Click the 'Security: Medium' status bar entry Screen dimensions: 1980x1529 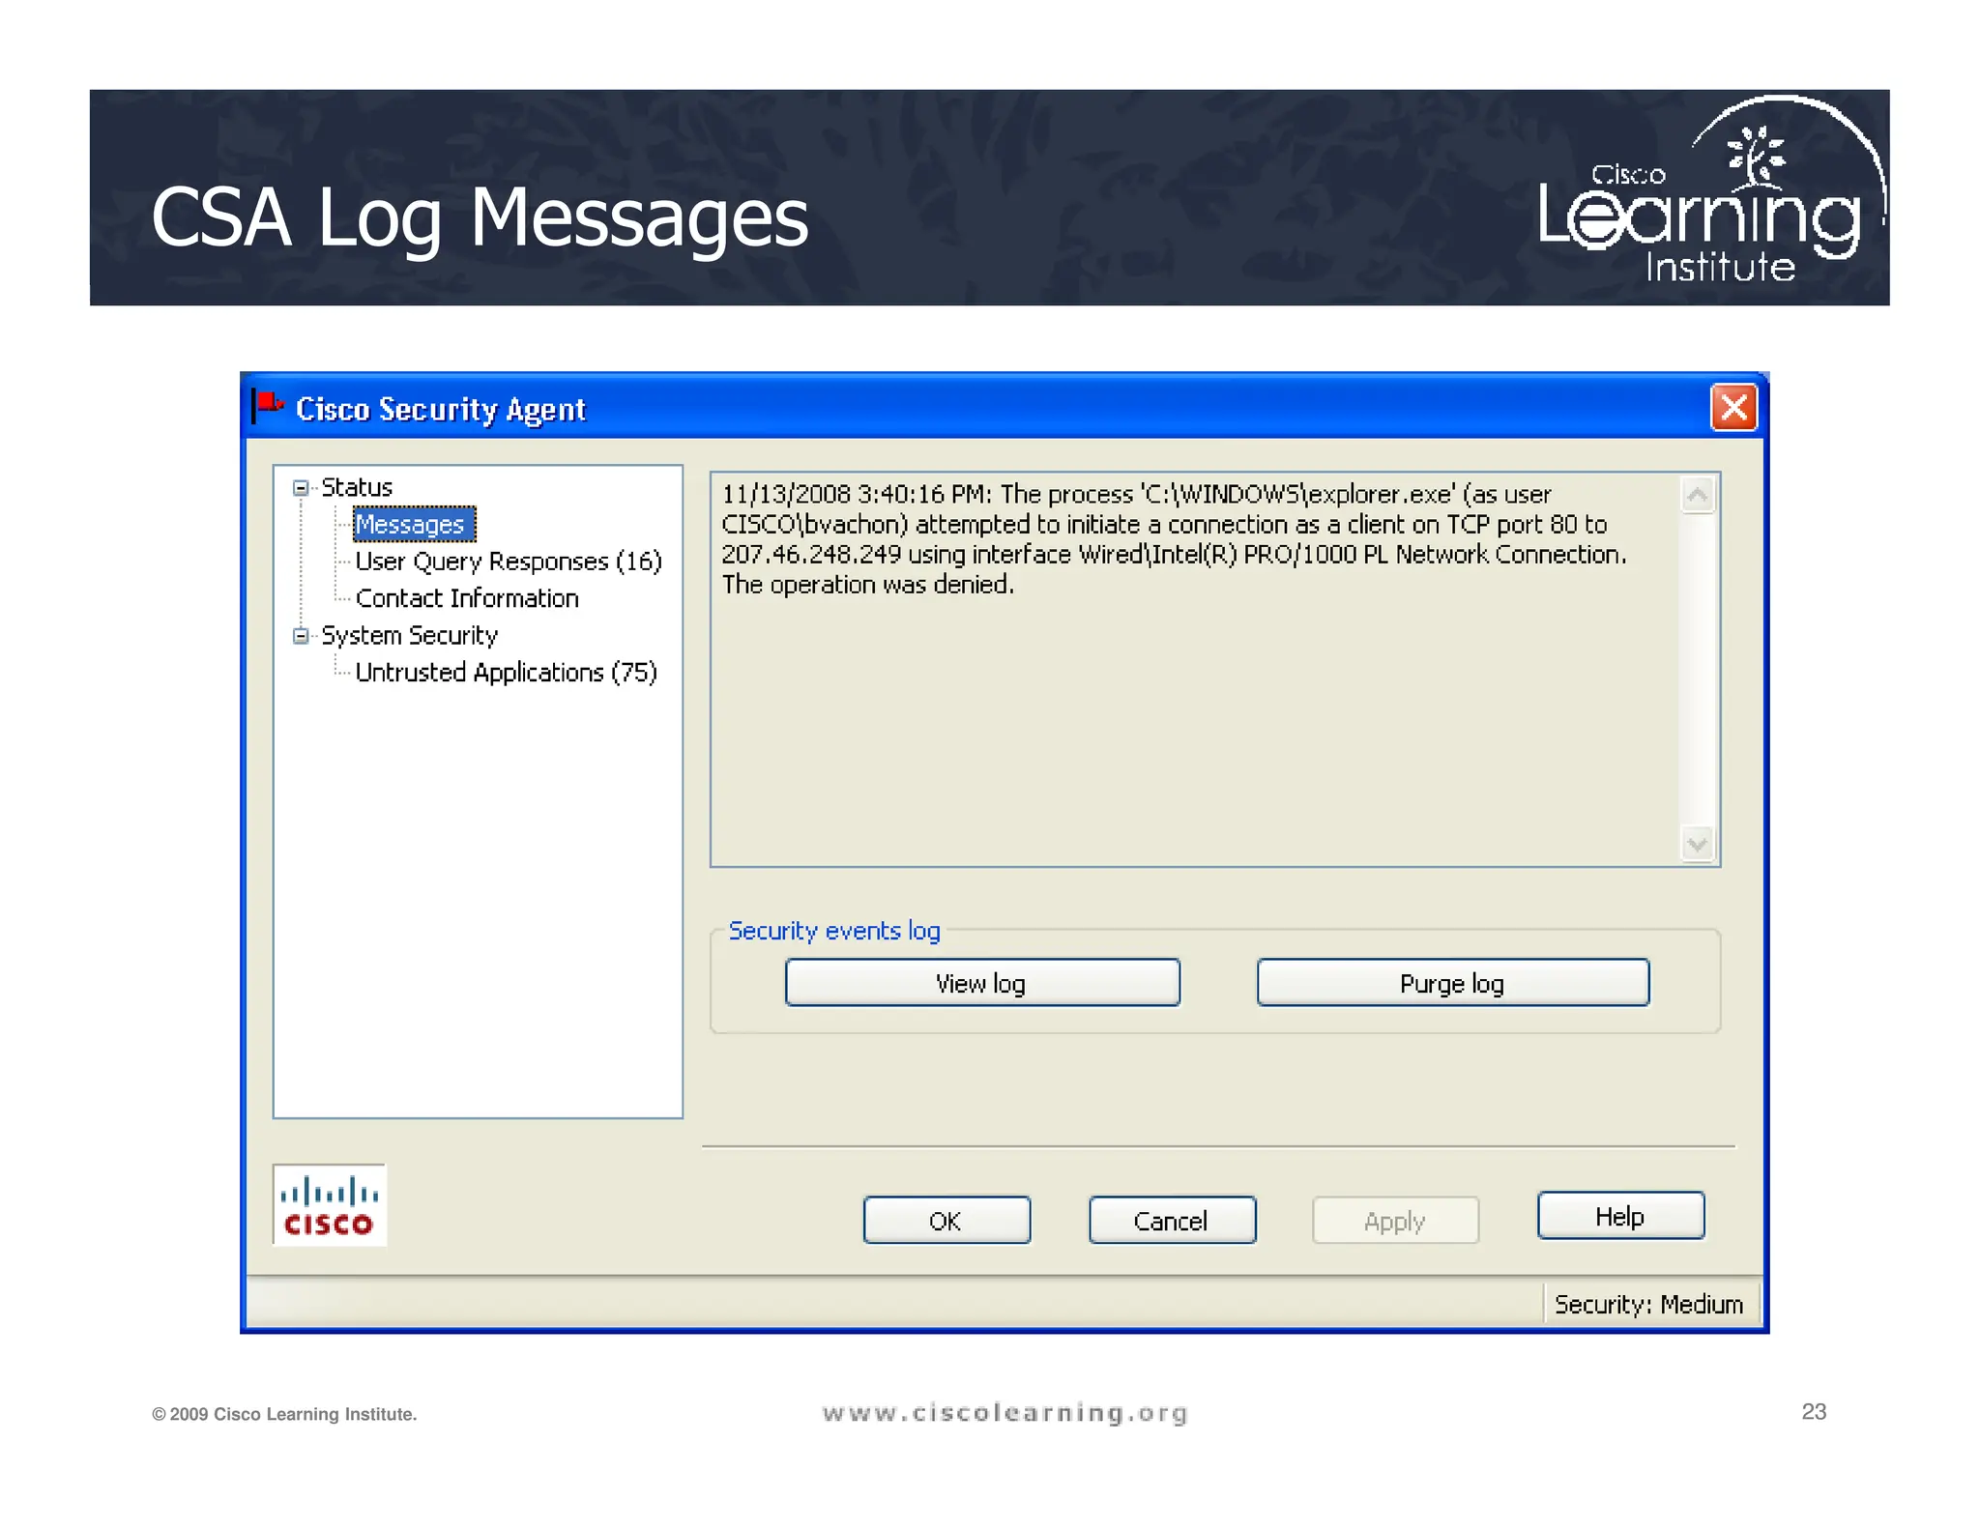pos(1648,1304)
